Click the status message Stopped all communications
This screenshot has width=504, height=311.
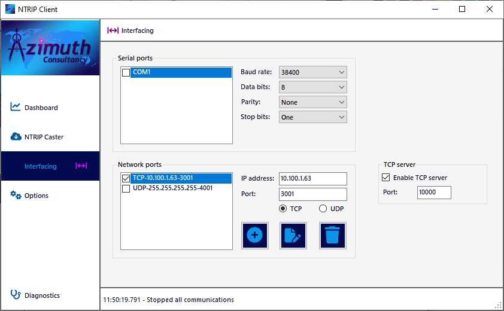click(190, 300)
